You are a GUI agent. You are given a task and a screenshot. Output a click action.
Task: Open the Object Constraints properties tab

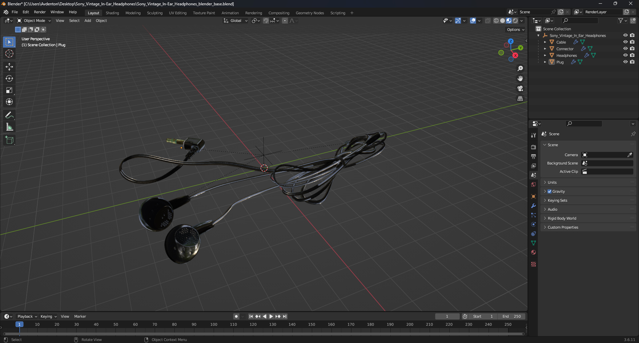(x=533, y=234)
